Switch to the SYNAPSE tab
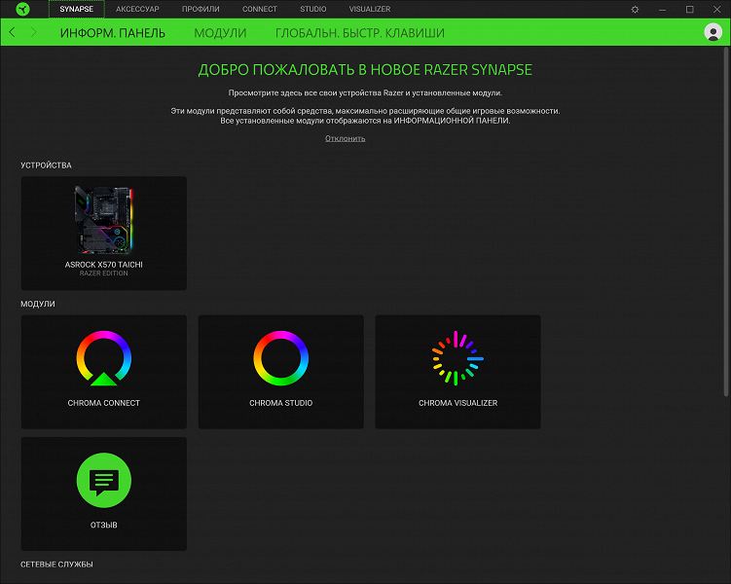 tap(77, 9)
